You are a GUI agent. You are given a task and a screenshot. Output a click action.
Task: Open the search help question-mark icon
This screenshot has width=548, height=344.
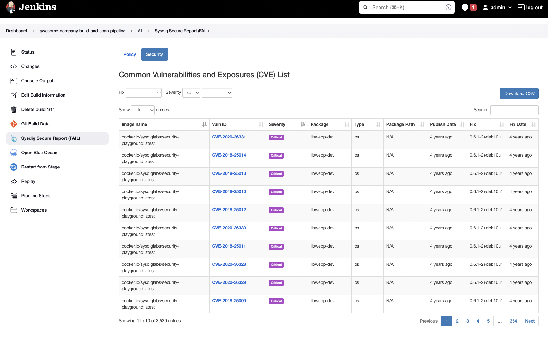pyautogui.click(x=448, y=7)
